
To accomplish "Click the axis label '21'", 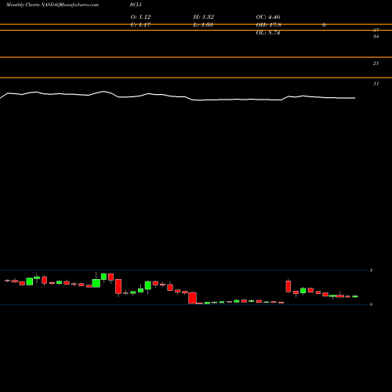I will [x=376, y=64].
